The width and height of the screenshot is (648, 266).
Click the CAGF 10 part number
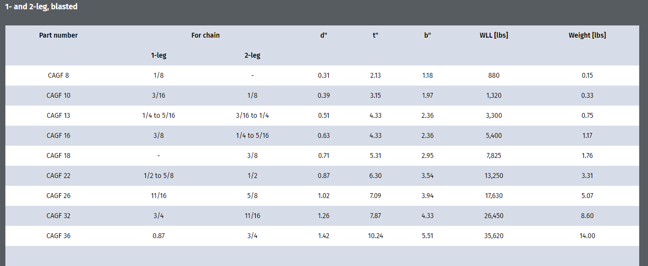click(x=58, y=95)
